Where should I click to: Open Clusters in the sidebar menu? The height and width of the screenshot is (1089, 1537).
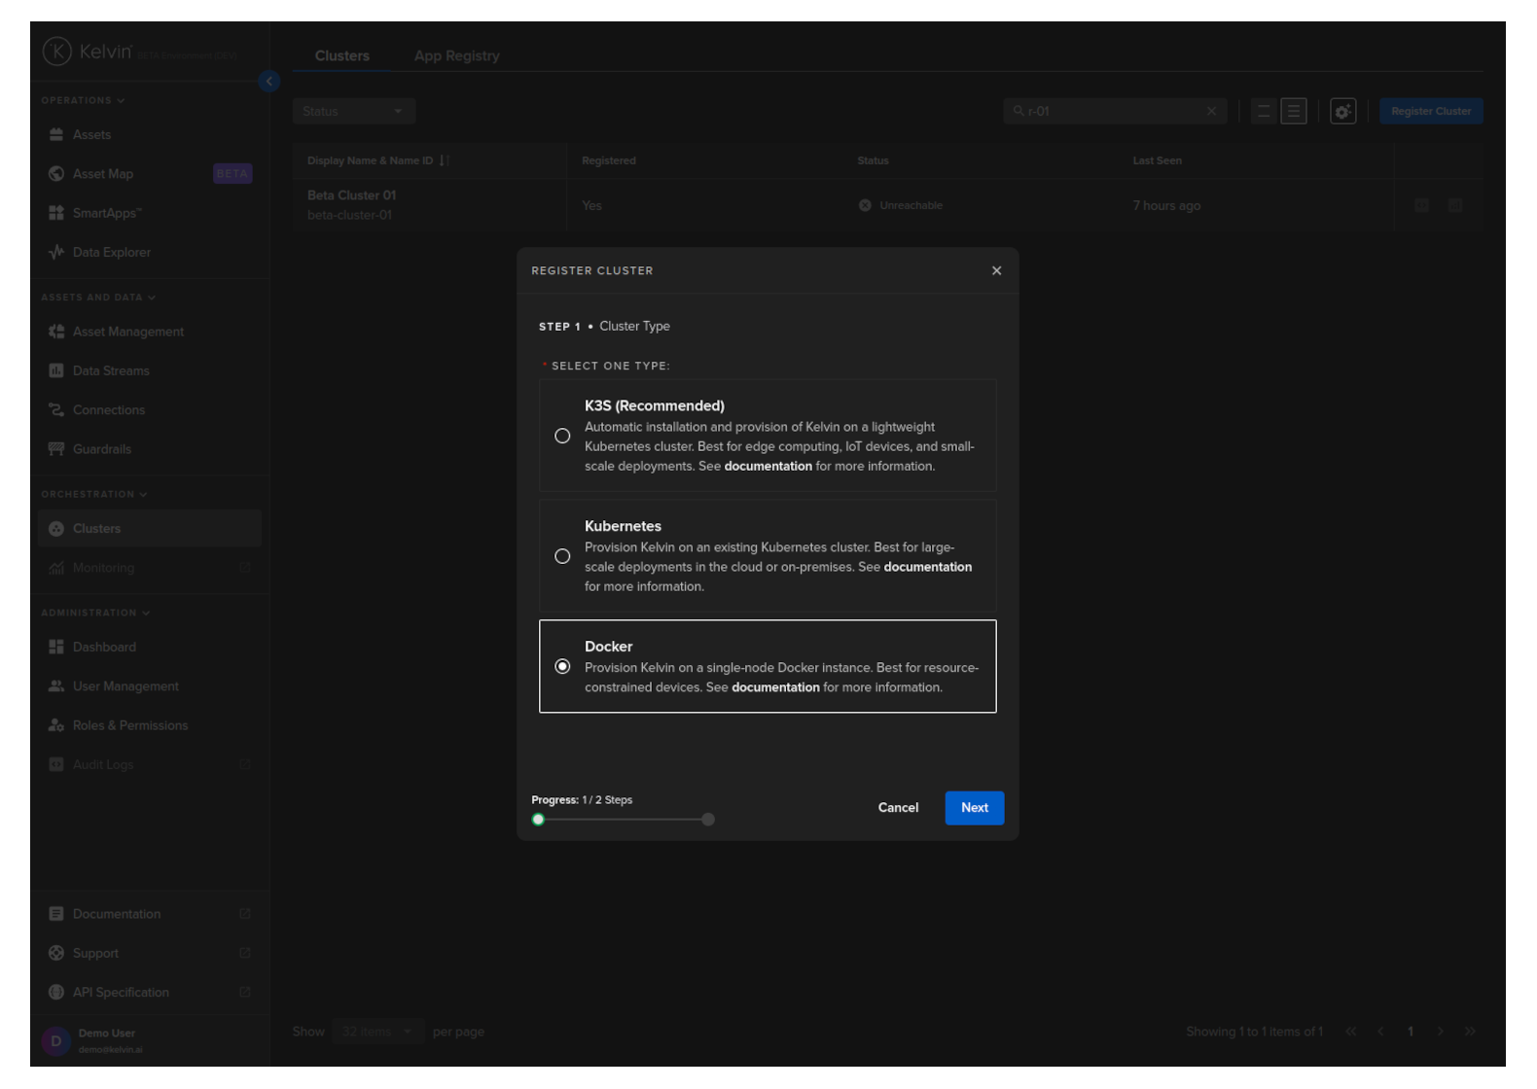pos(97,529)
